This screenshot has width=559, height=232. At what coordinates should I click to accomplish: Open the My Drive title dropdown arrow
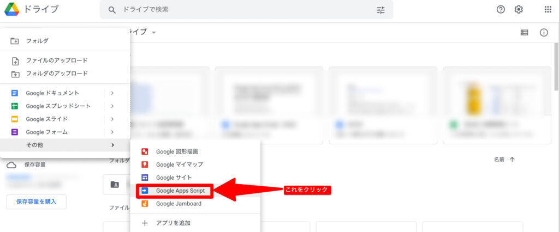tap(153, 32)
